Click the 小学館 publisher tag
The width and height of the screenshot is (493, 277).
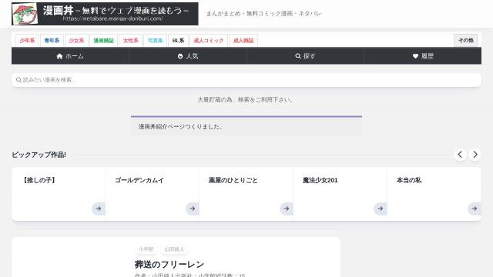pos(146,249)
